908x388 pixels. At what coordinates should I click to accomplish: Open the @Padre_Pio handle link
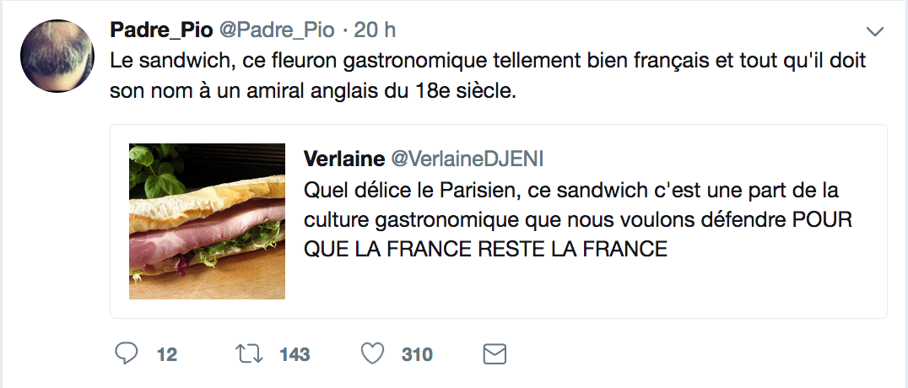coord(277,30)
